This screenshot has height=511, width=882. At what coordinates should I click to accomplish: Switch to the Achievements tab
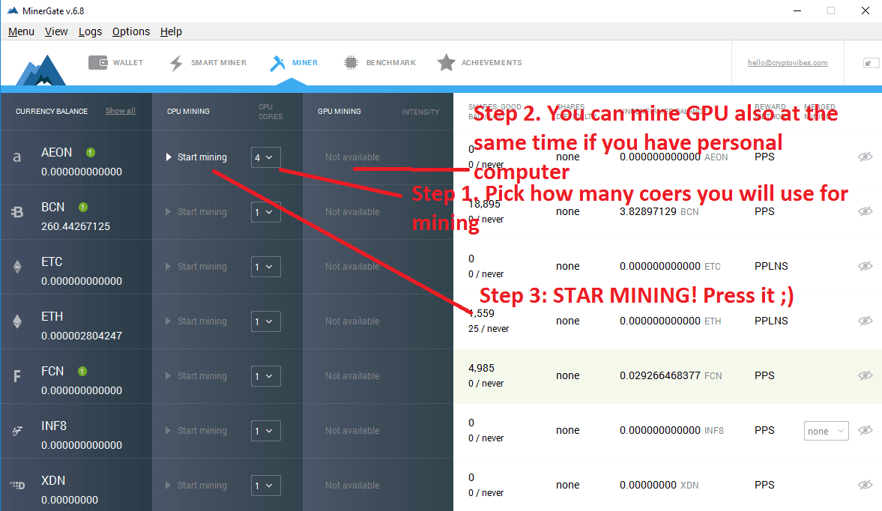click(x=480, y=62)
